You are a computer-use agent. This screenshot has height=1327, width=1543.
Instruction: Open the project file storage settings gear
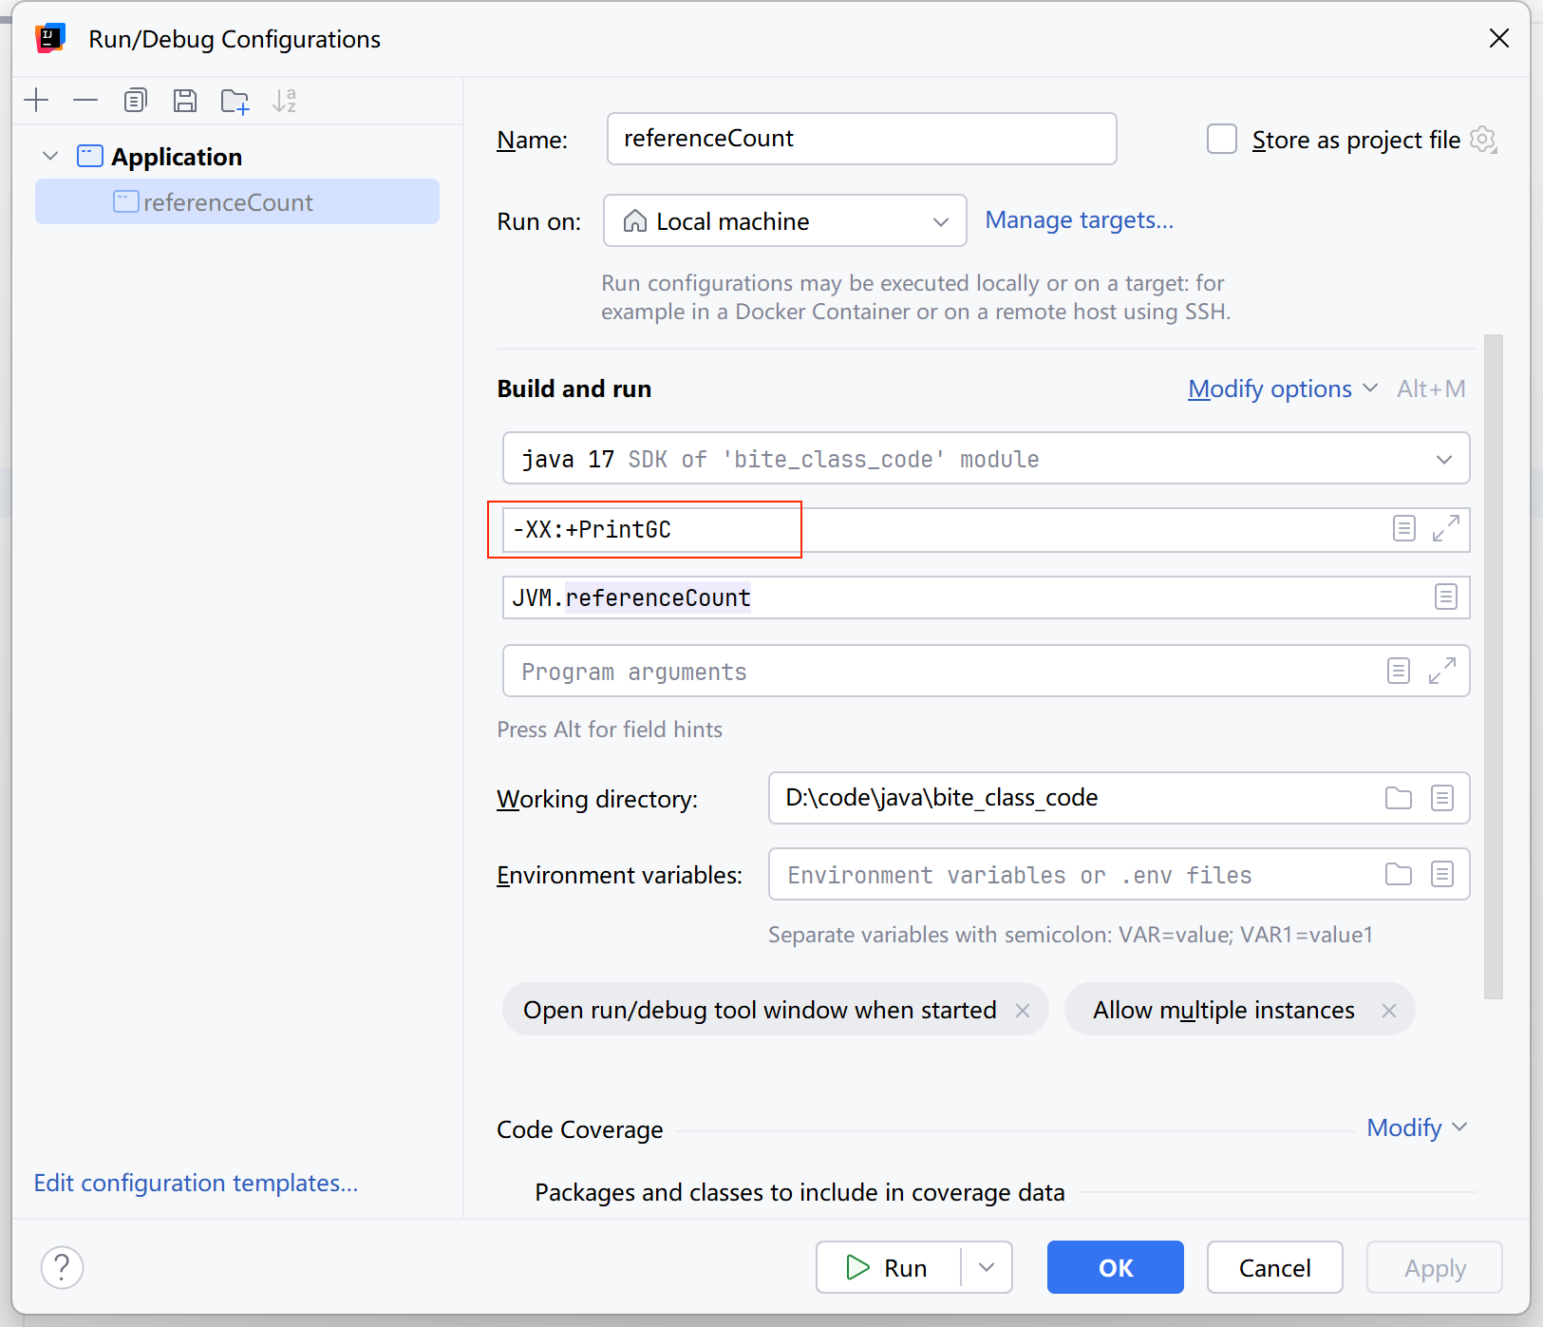(x=1482, y=140)
